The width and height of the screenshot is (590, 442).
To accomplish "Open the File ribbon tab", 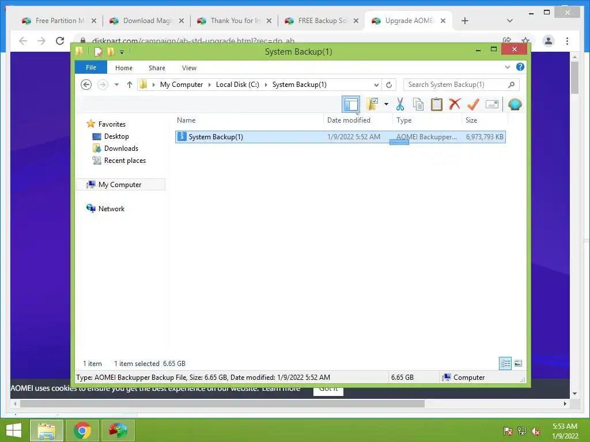I will 90,67.
